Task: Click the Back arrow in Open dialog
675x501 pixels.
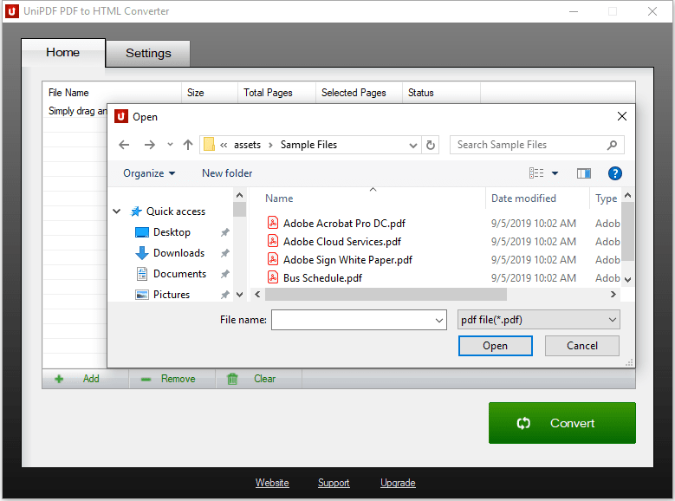Action: coord(124,145)
